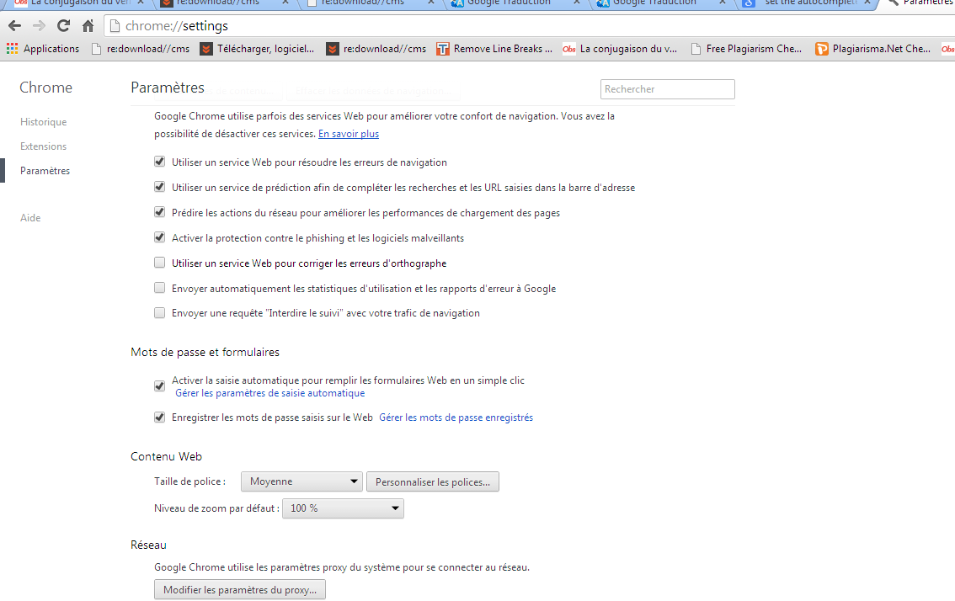Open the Remove Line Breaks bookmark

point(494,49)
